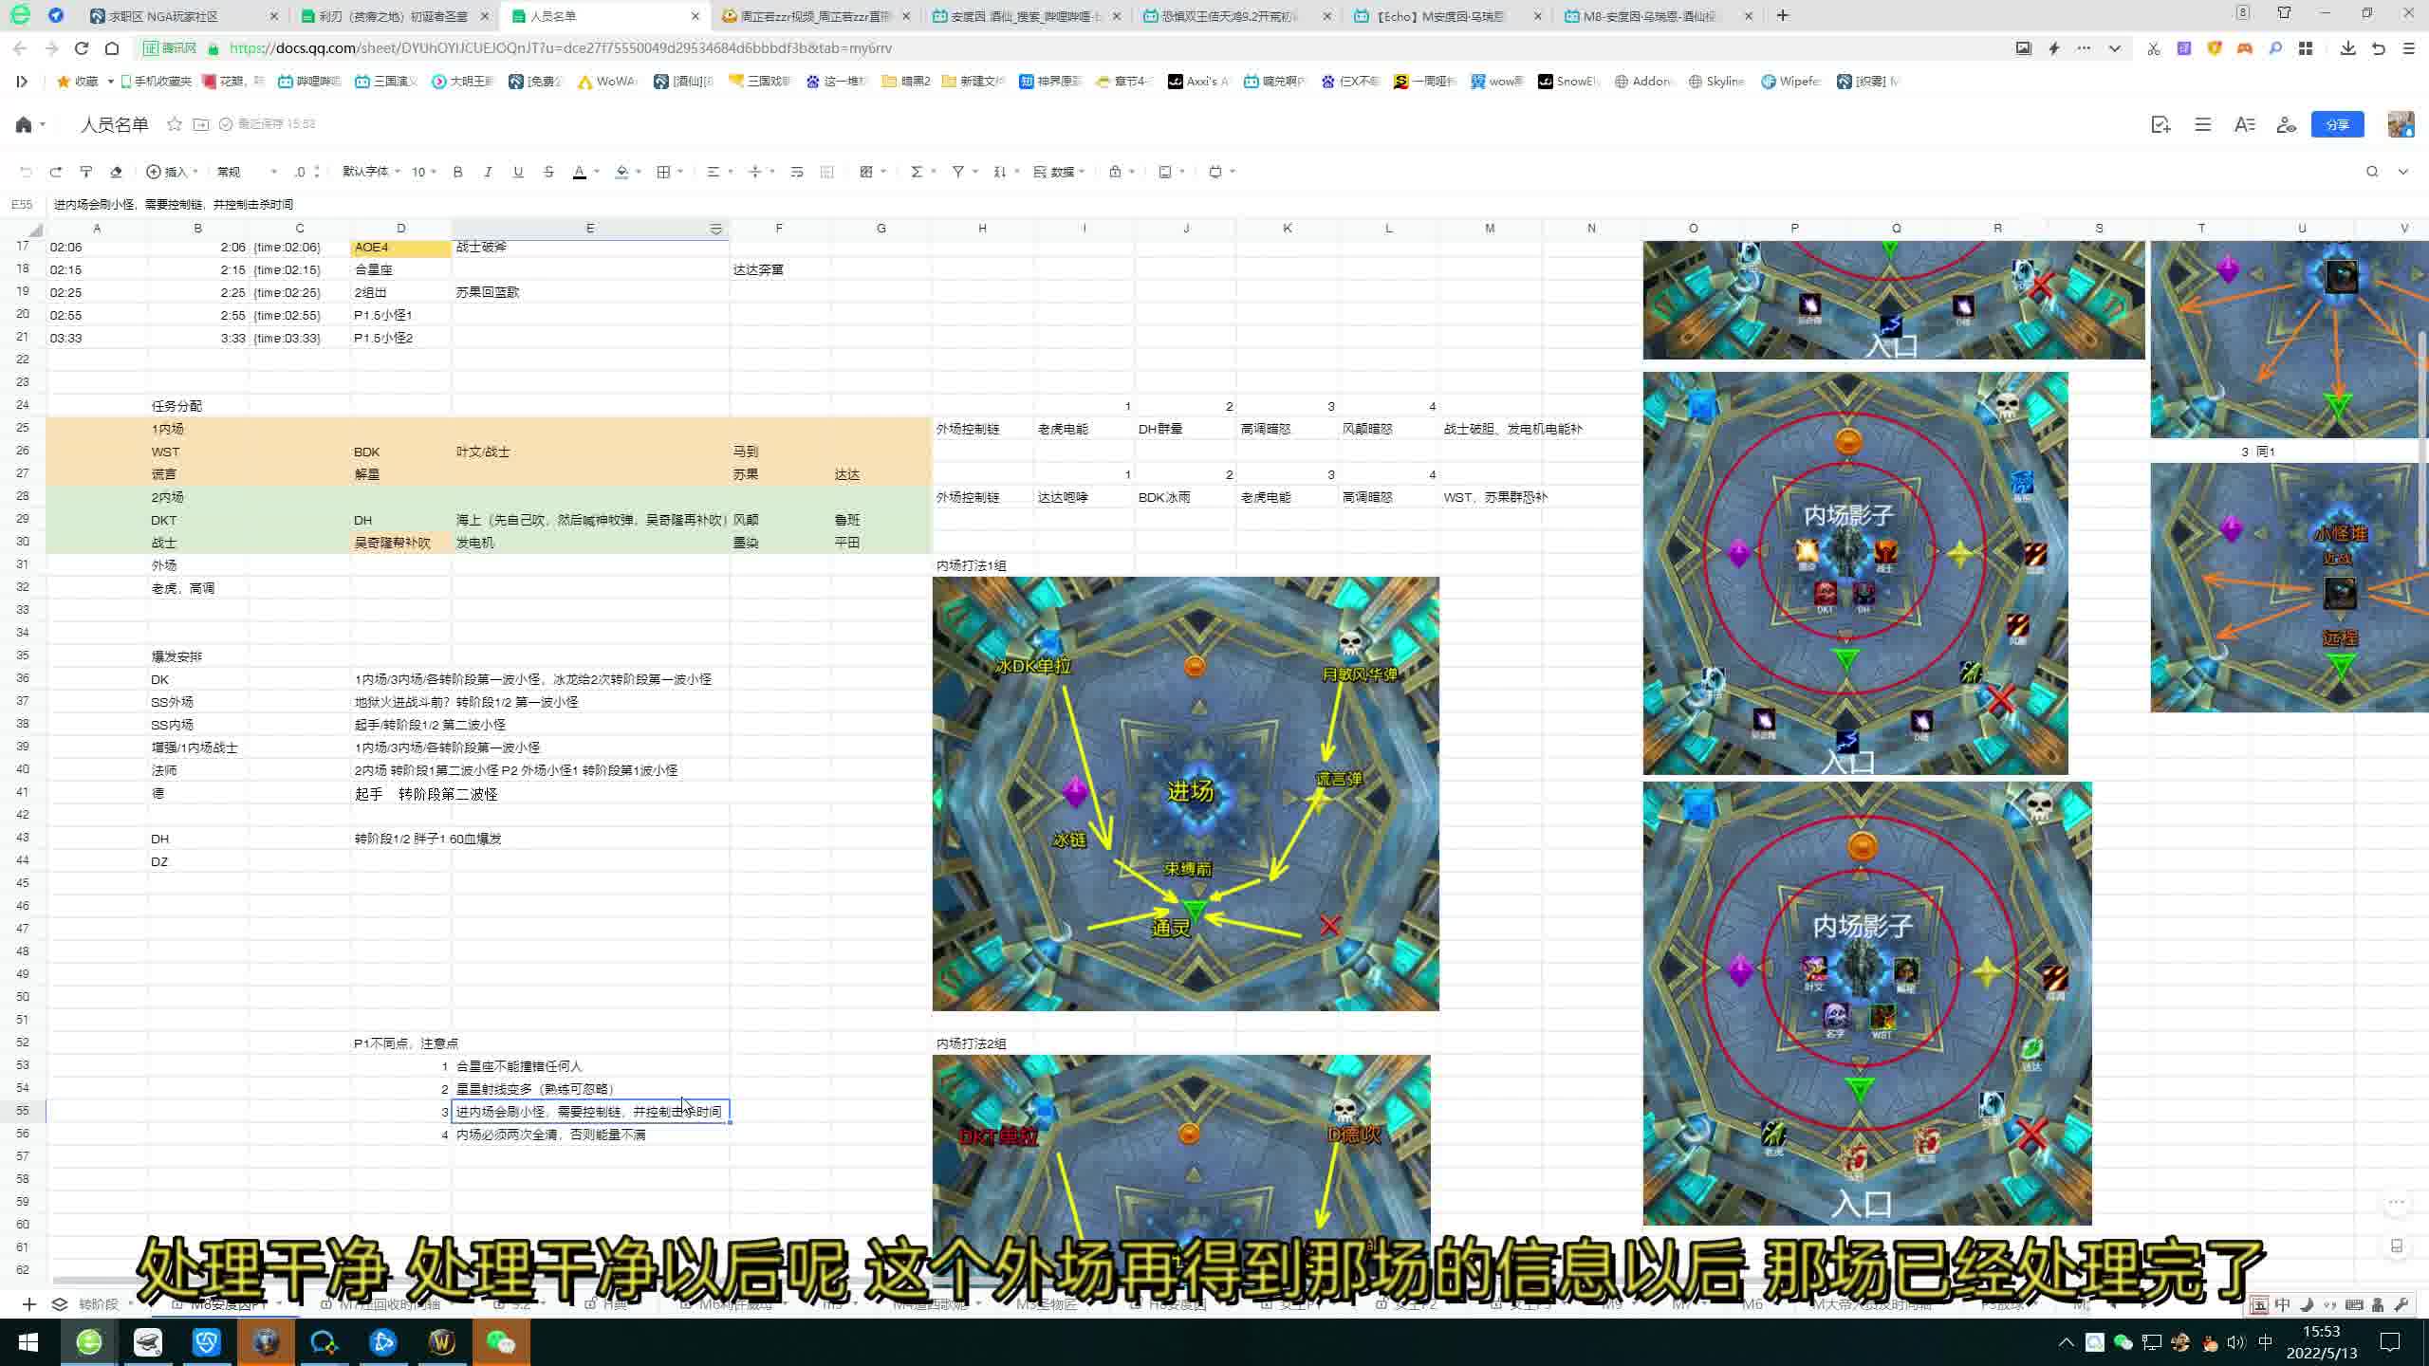Click the blue 分享 share button
Screen dimensions: 2429x1366
[x=2337, y=124]
